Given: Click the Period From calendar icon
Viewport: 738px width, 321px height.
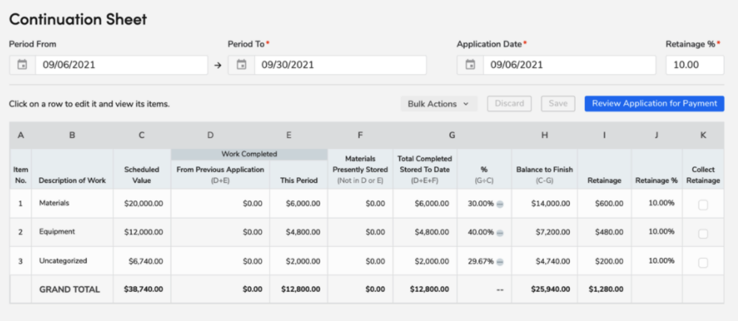Looking at the screenshot, I should point(22,65).
